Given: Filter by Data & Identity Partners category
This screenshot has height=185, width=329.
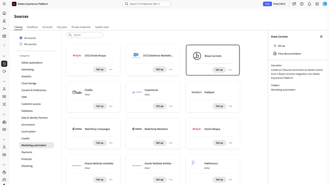Looking at the screenshot, I should [x=34, y=118].
